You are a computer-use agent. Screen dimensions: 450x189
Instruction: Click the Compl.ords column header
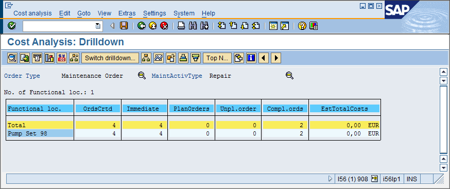285,109
